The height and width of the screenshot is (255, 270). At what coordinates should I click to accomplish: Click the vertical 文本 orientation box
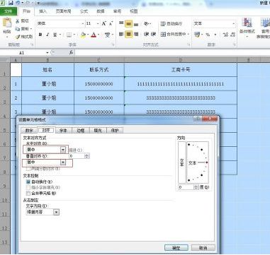pos(182,162)
